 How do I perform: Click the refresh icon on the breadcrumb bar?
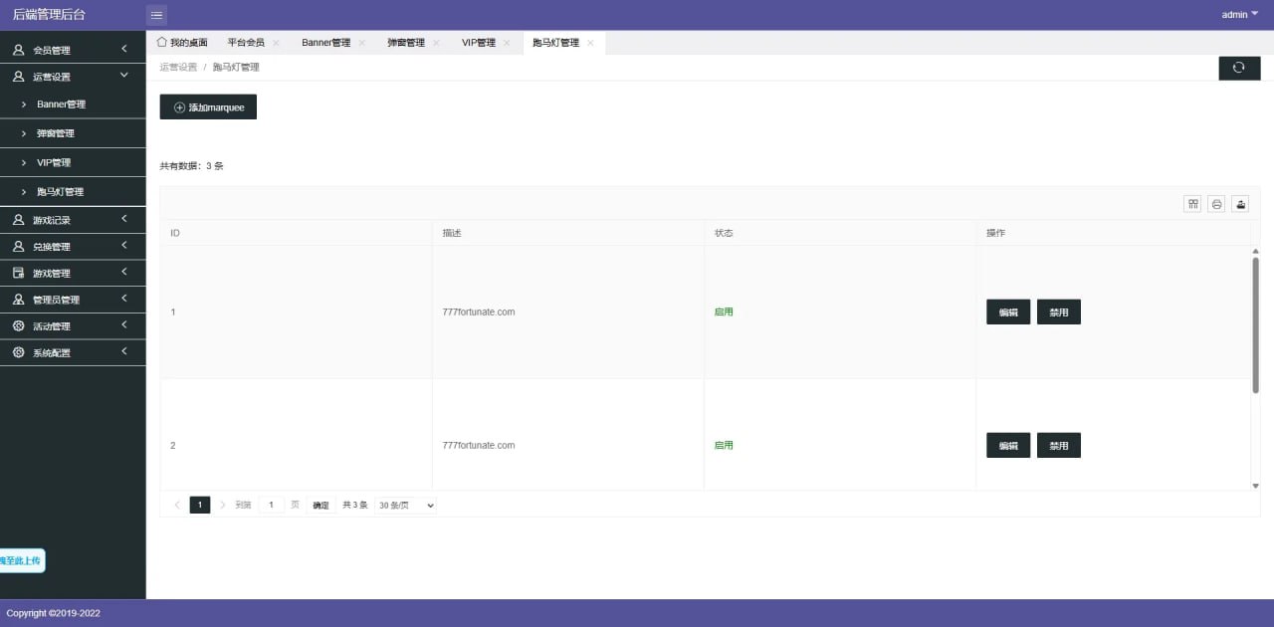(x=1239, y=67)
